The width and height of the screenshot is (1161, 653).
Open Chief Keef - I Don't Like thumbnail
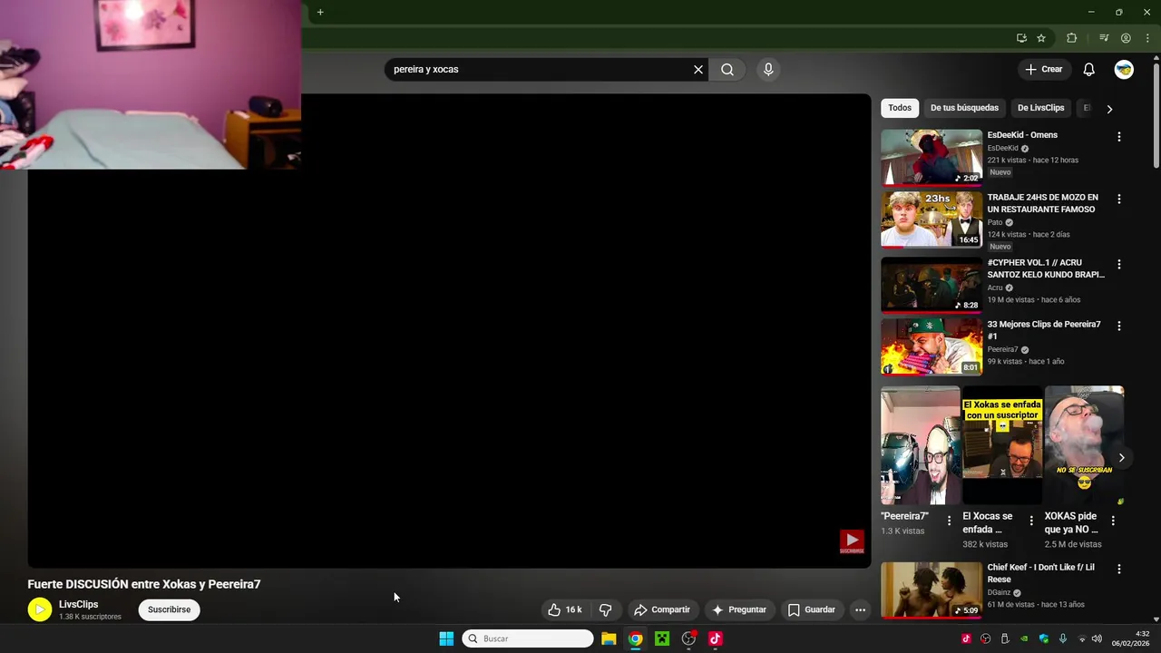[932, 590]
